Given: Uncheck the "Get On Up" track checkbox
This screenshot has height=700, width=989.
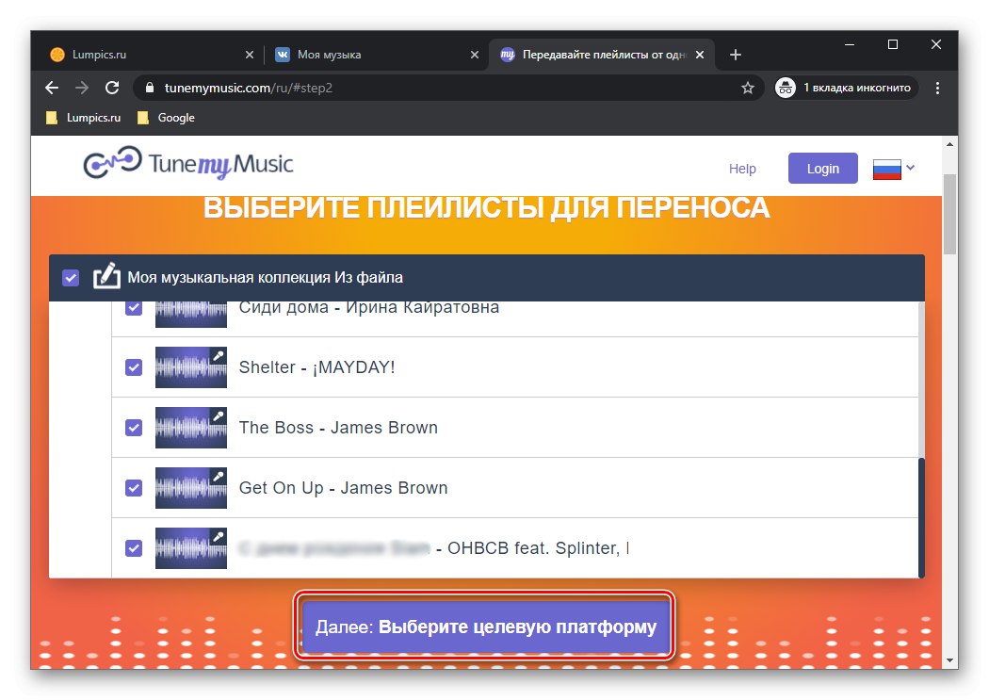Looking at the screenshot, I should [133, 487].
